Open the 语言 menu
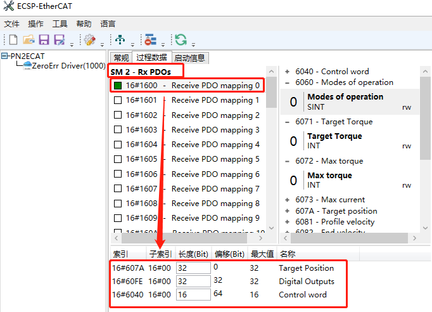Screen dimensions: 432x312 [x=108, y=24]
